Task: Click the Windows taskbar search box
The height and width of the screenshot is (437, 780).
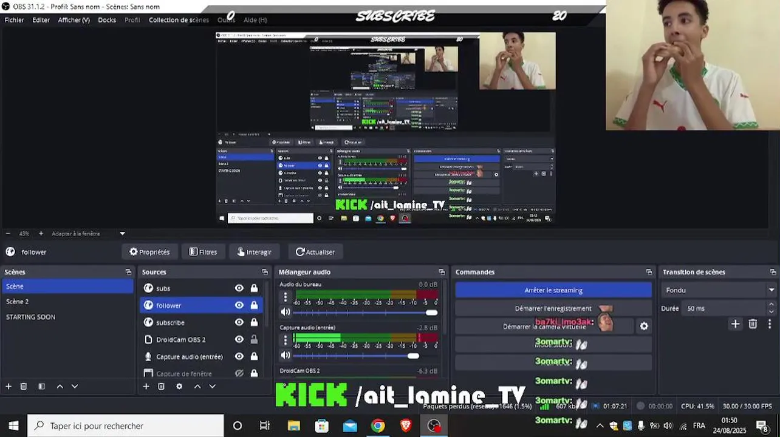Action: (126, 426)
